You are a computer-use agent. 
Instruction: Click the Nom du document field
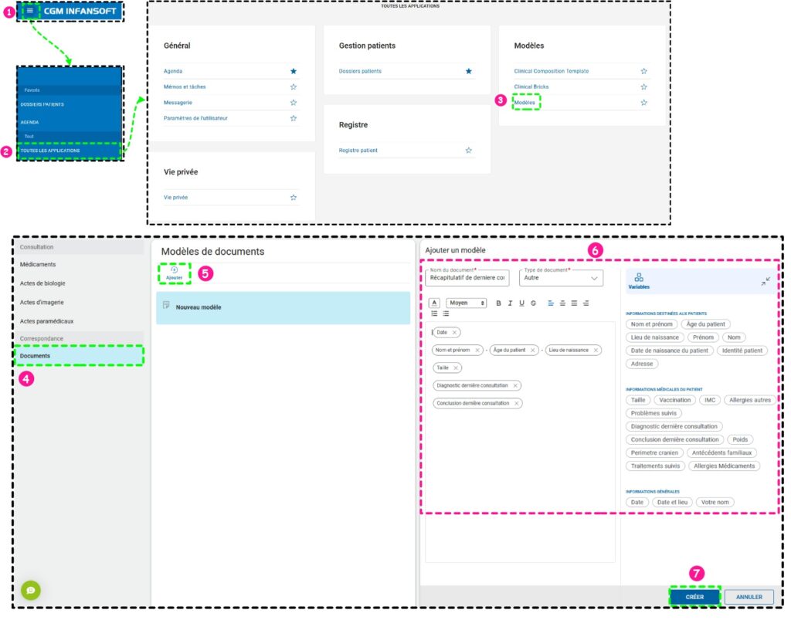tap(467, 278)
